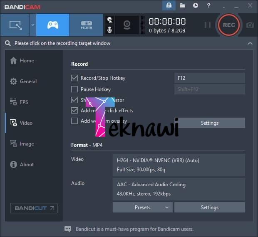Viewport: 258px width, 237px height.
Task: Uncheck Record/Stop Hotkey checkbox
Action: coord(74,78)
